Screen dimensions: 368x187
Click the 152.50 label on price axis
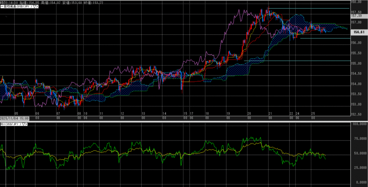point(356,115)
